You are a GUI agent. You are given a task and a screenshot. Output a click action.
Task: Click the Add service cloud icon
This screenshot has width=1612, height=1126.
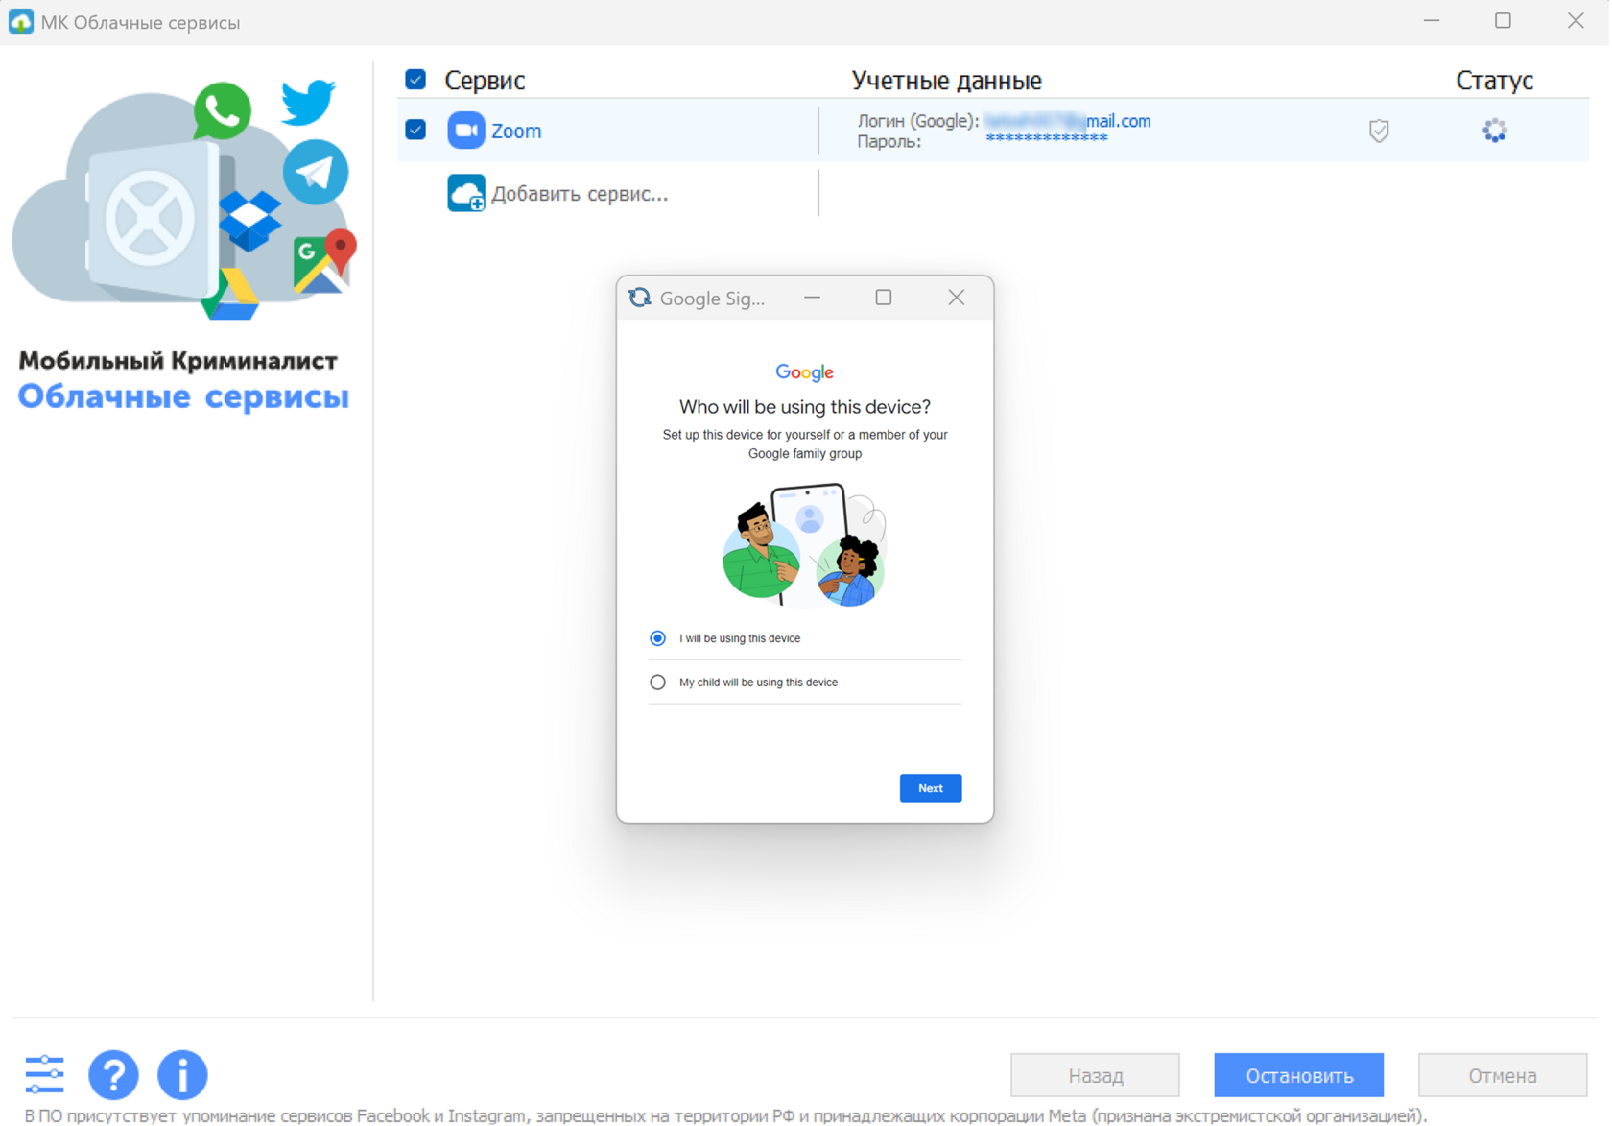[x=466, y=193]
